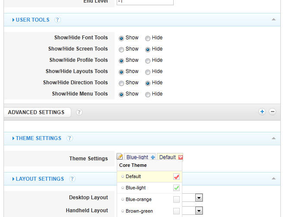Click the Core Theme list header
The width and height of the screenshot is (283, 217).
pos(149,166)
